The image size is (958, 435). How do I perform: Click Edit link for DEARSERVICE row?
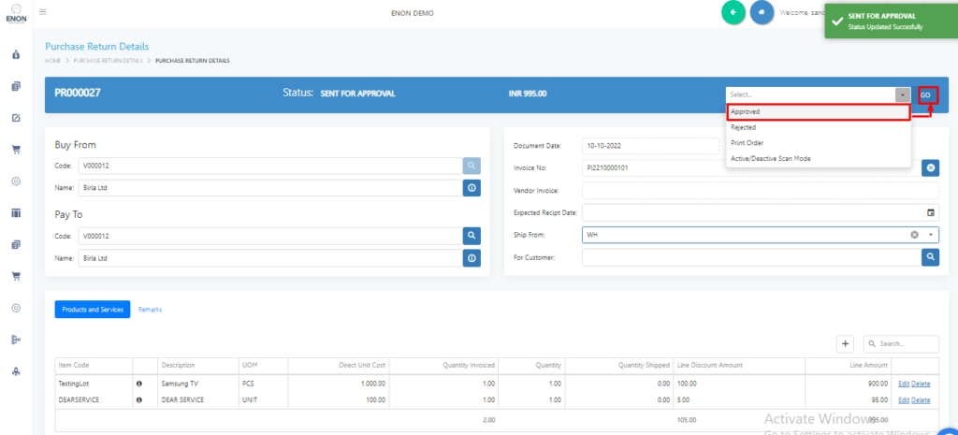pyautogui.click(x=904, y=400)
